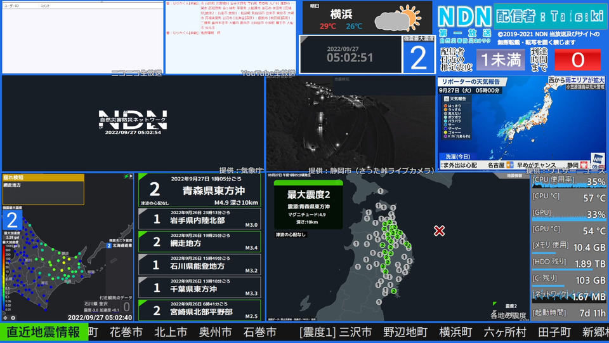Click the メモリ使用 10.4 GB readout
The image size is (609, 343).
(568, 247)
